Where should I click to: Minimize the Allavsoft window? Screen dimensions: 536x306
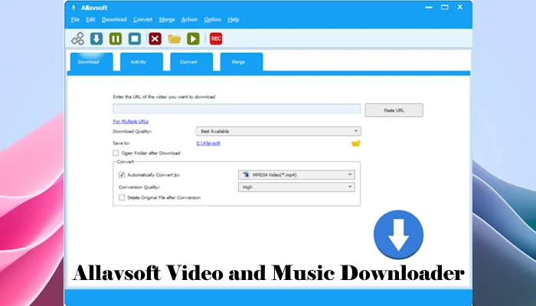coord(429,7)
